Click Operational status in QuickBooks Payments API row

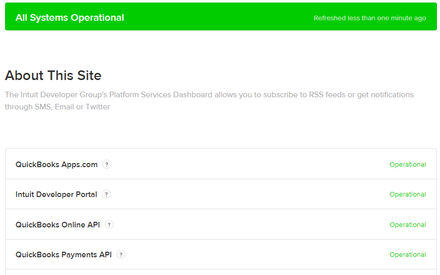[x=407, y=255]
